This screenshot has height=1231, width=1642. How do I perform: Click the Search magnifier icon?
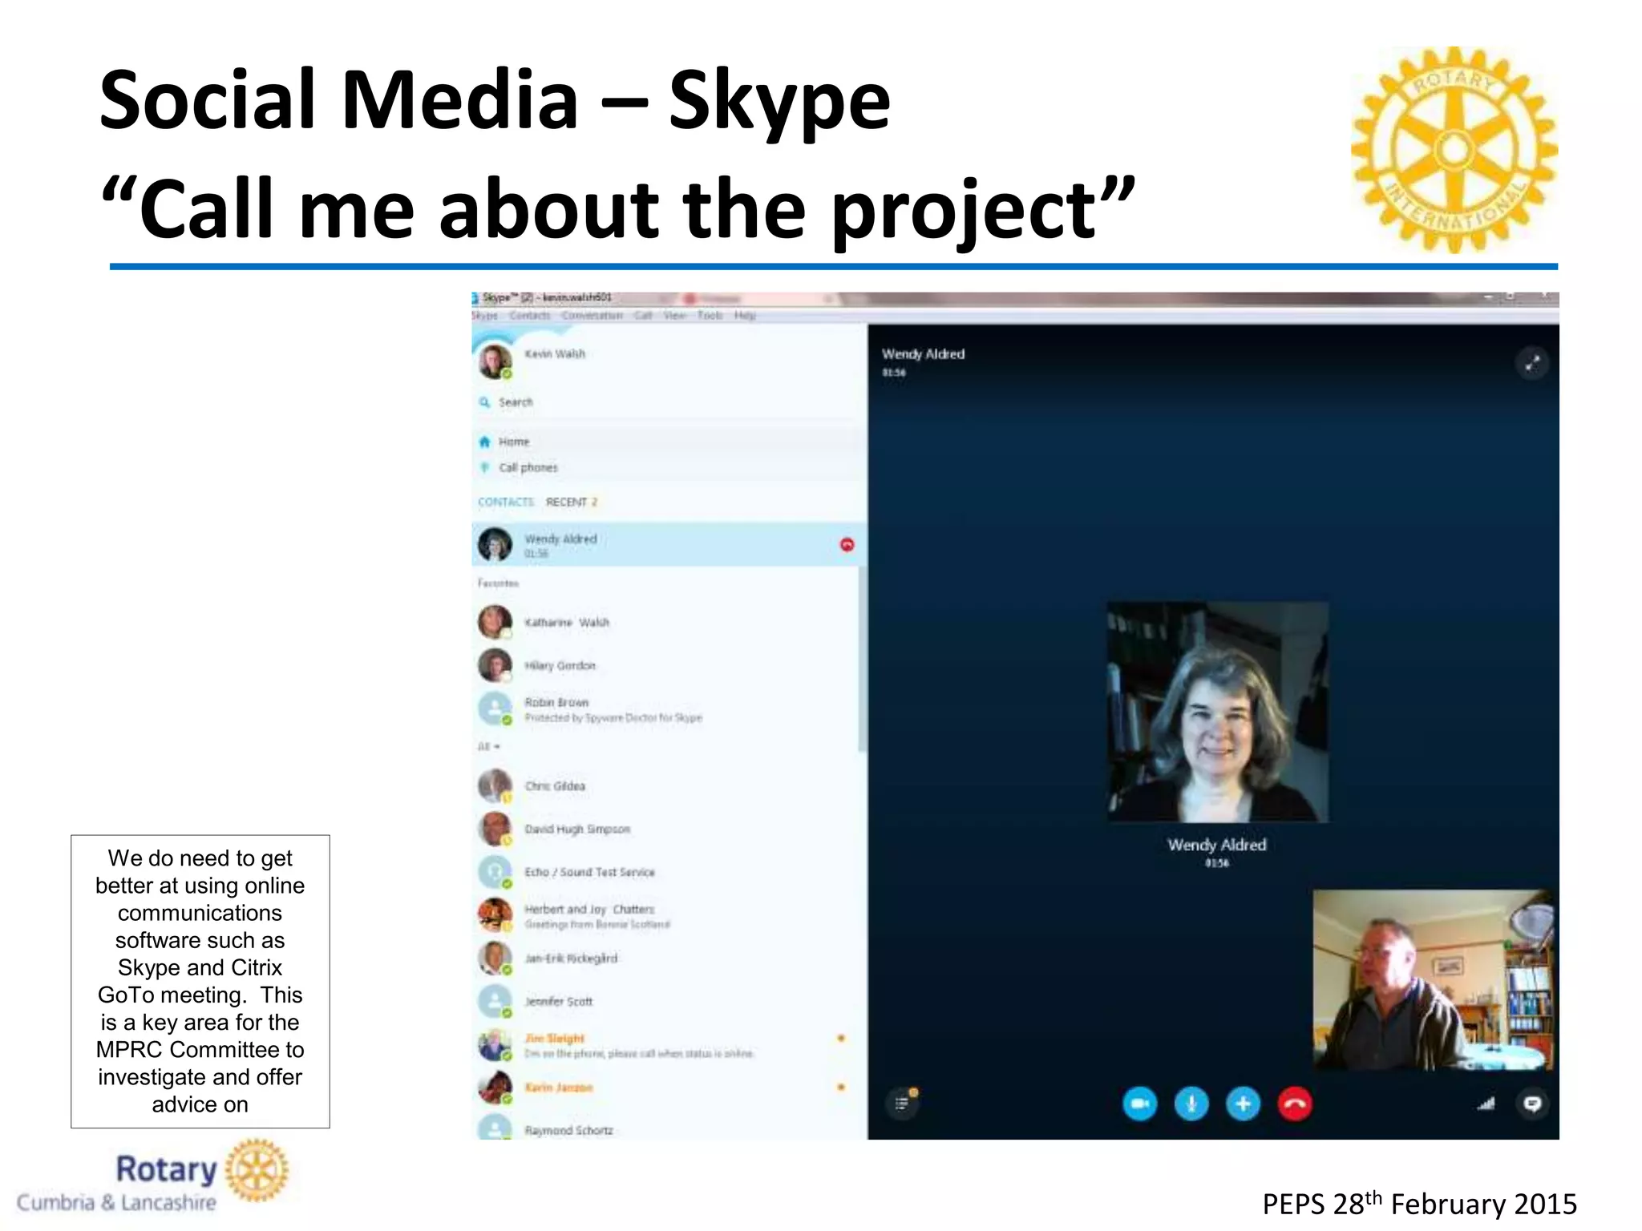click(484, 402)
